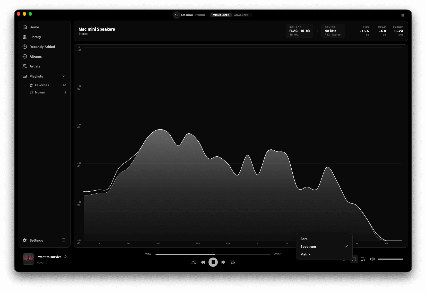Collapse the Playlists section chevron
This screenshot has width=426, height=291.
pos(64,76)
